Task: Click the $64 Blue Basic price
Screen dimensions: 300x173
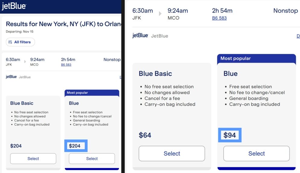Action: pyautogui.click(x=145, y=135)
